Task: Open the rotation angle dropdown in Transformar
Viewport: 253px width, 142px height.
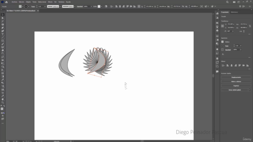Action: 233,31
